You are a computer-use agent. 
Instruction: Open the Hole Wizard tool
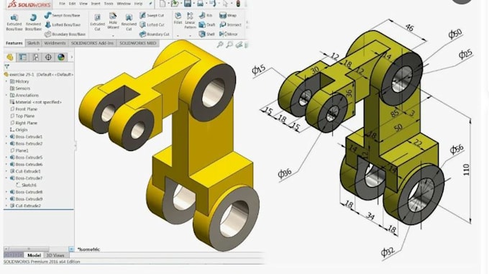click(113, 21)
